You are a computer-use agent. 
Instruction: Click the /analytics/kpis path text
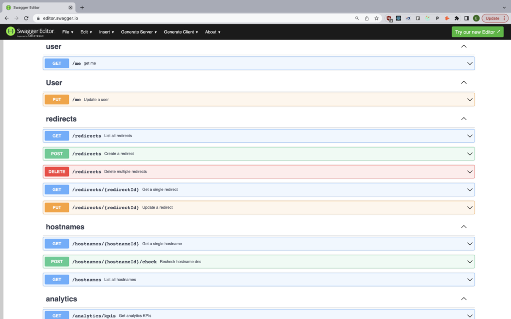(x=94, y=316)
